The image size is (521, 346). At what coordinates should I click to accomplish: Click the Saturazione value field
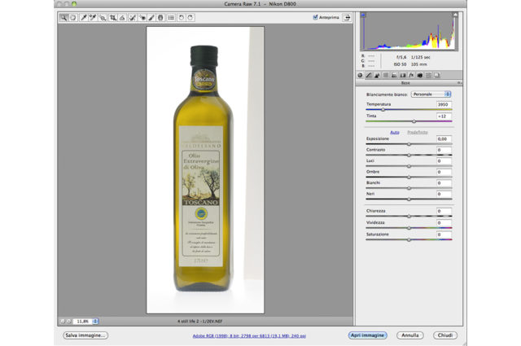pos(444,234)
